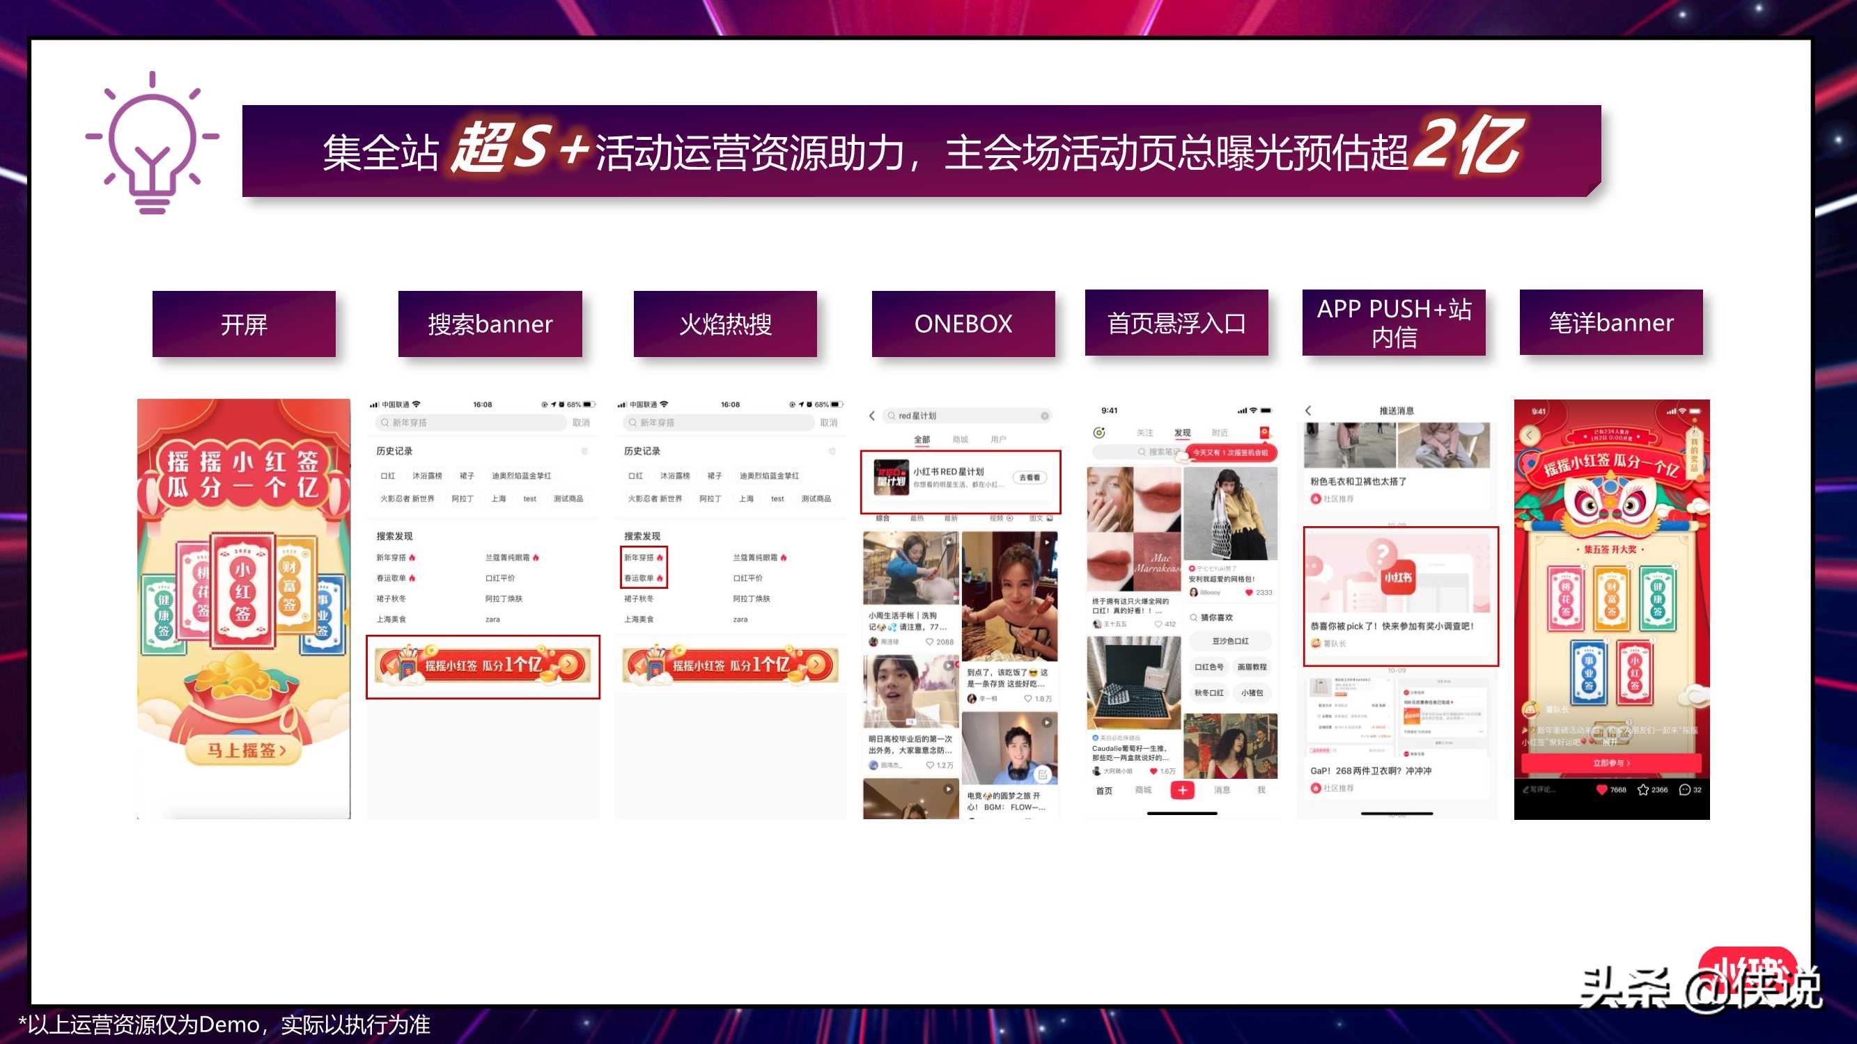Like the 洗狗记 post showing 2088

(930, 641)
